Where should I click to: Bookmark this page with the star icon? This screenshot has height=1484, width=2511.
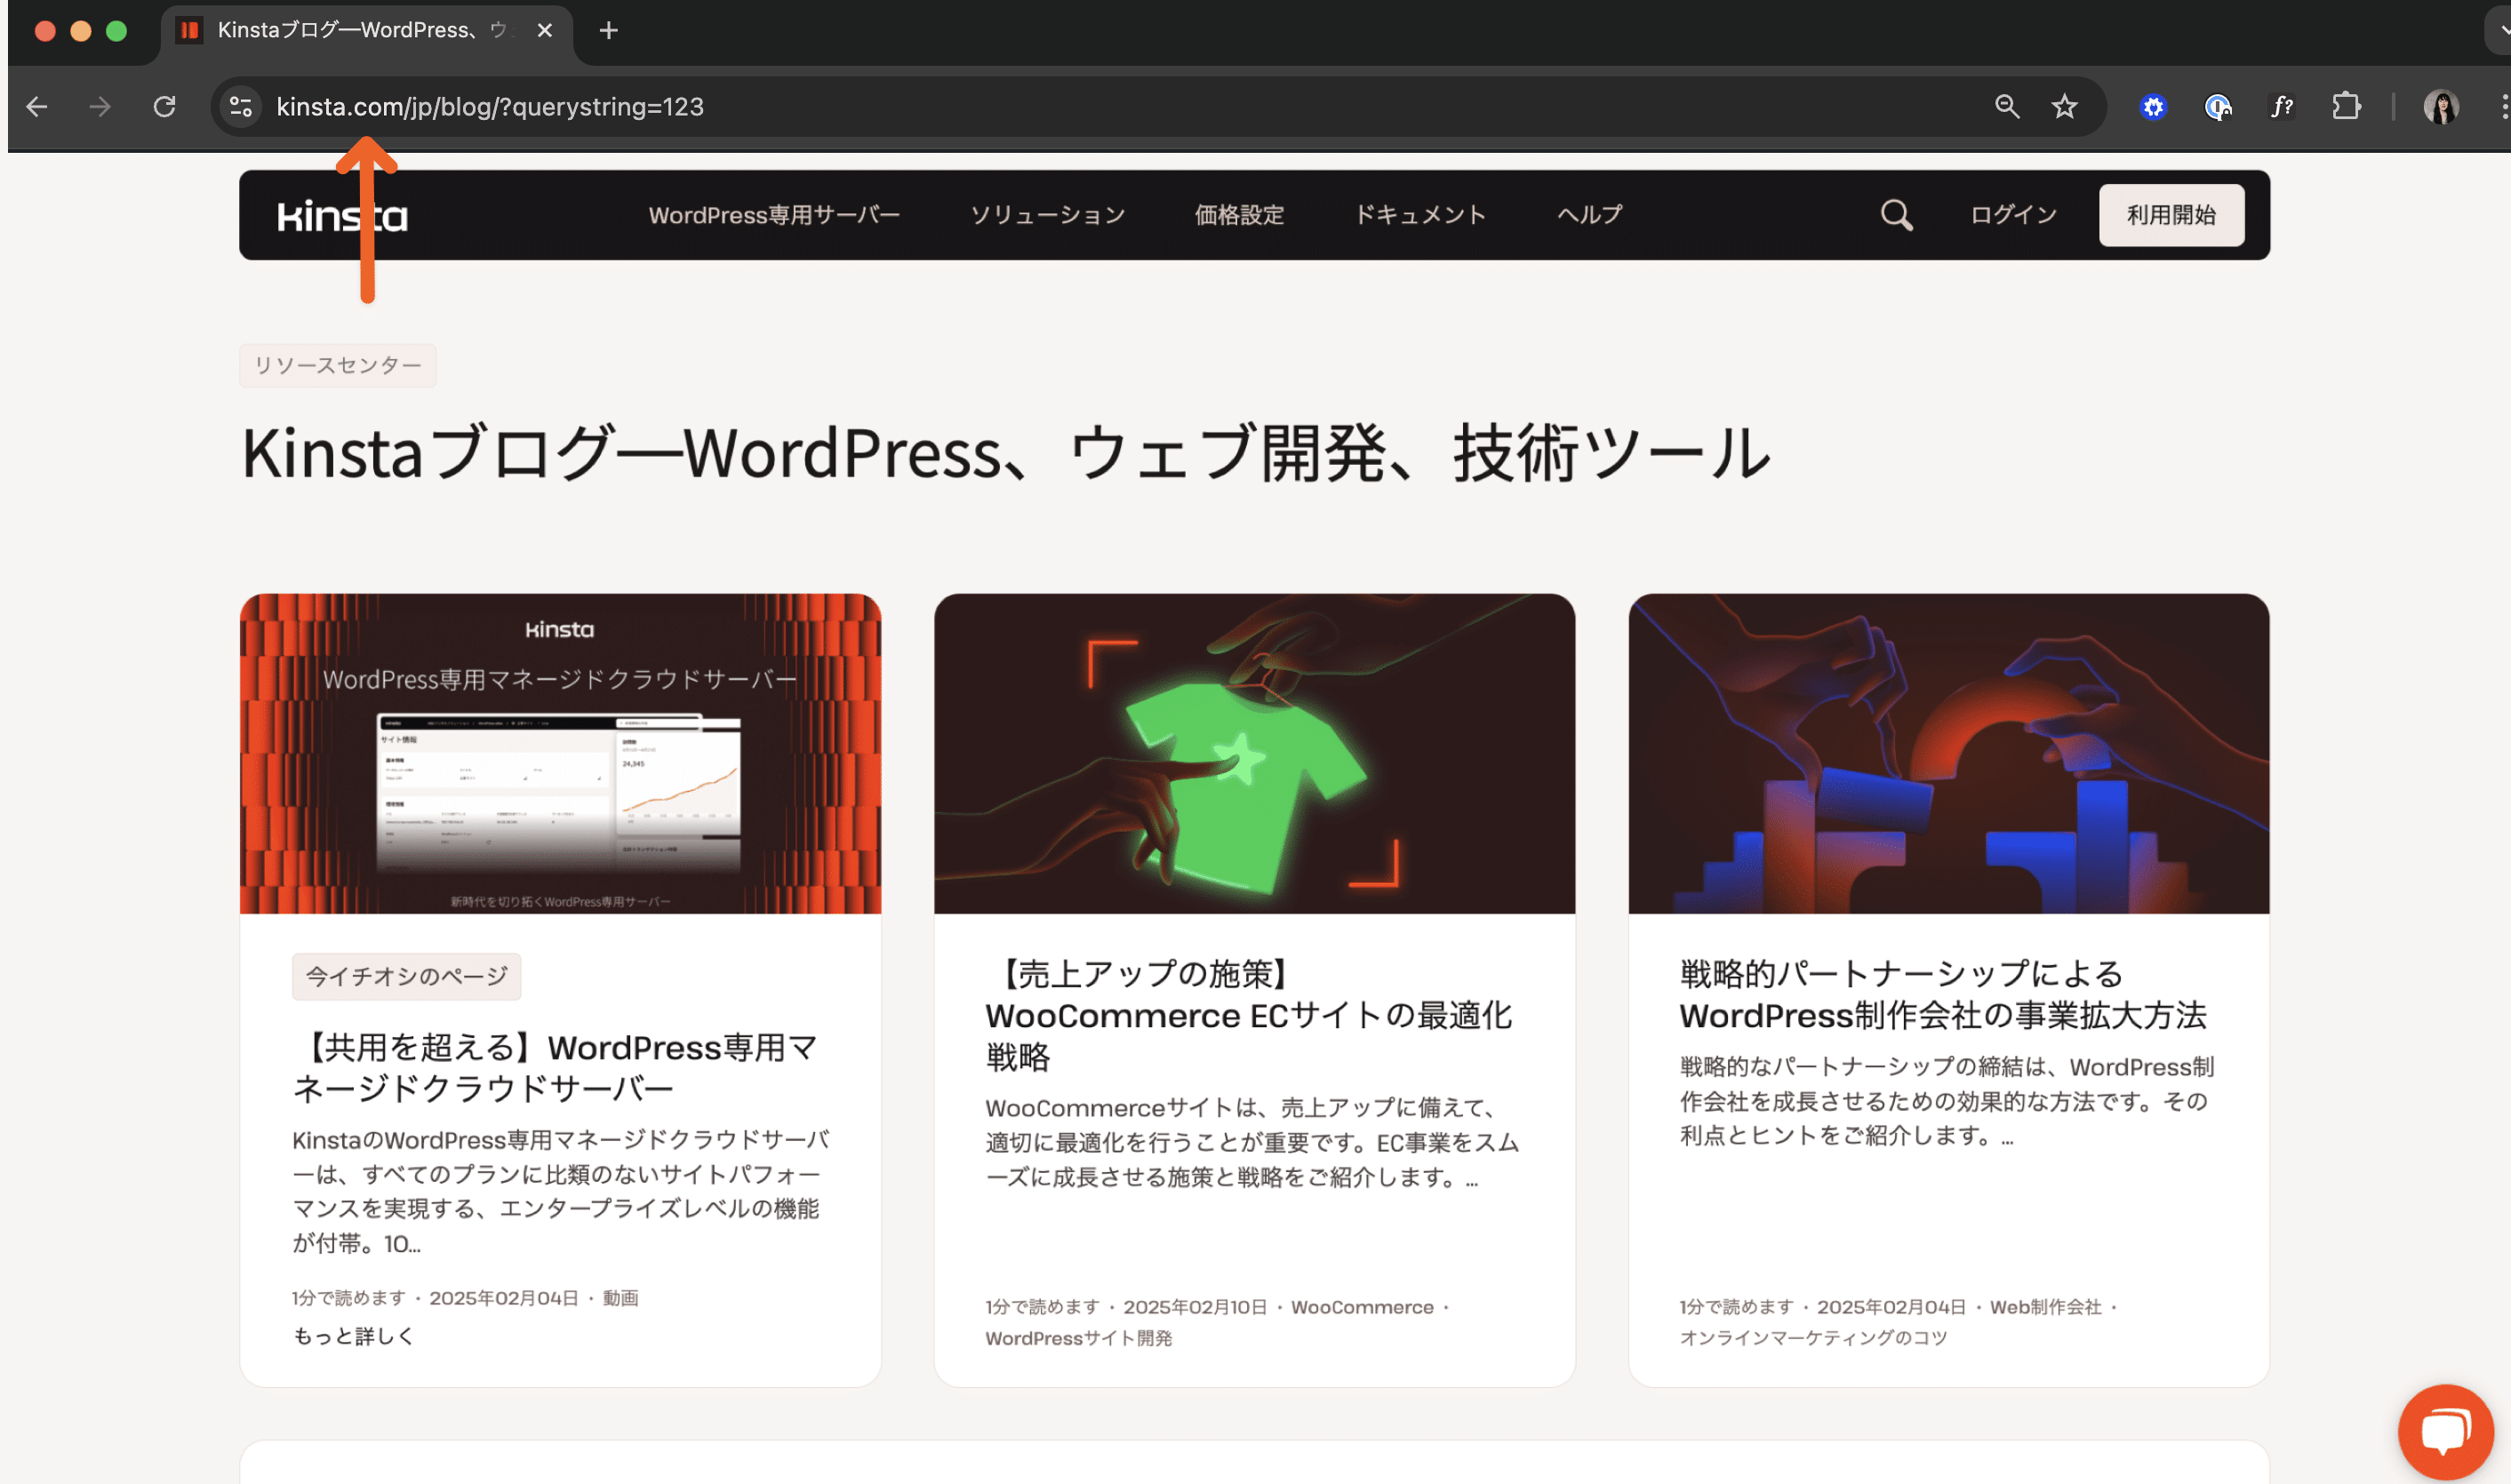click(x=2064, y=107)
